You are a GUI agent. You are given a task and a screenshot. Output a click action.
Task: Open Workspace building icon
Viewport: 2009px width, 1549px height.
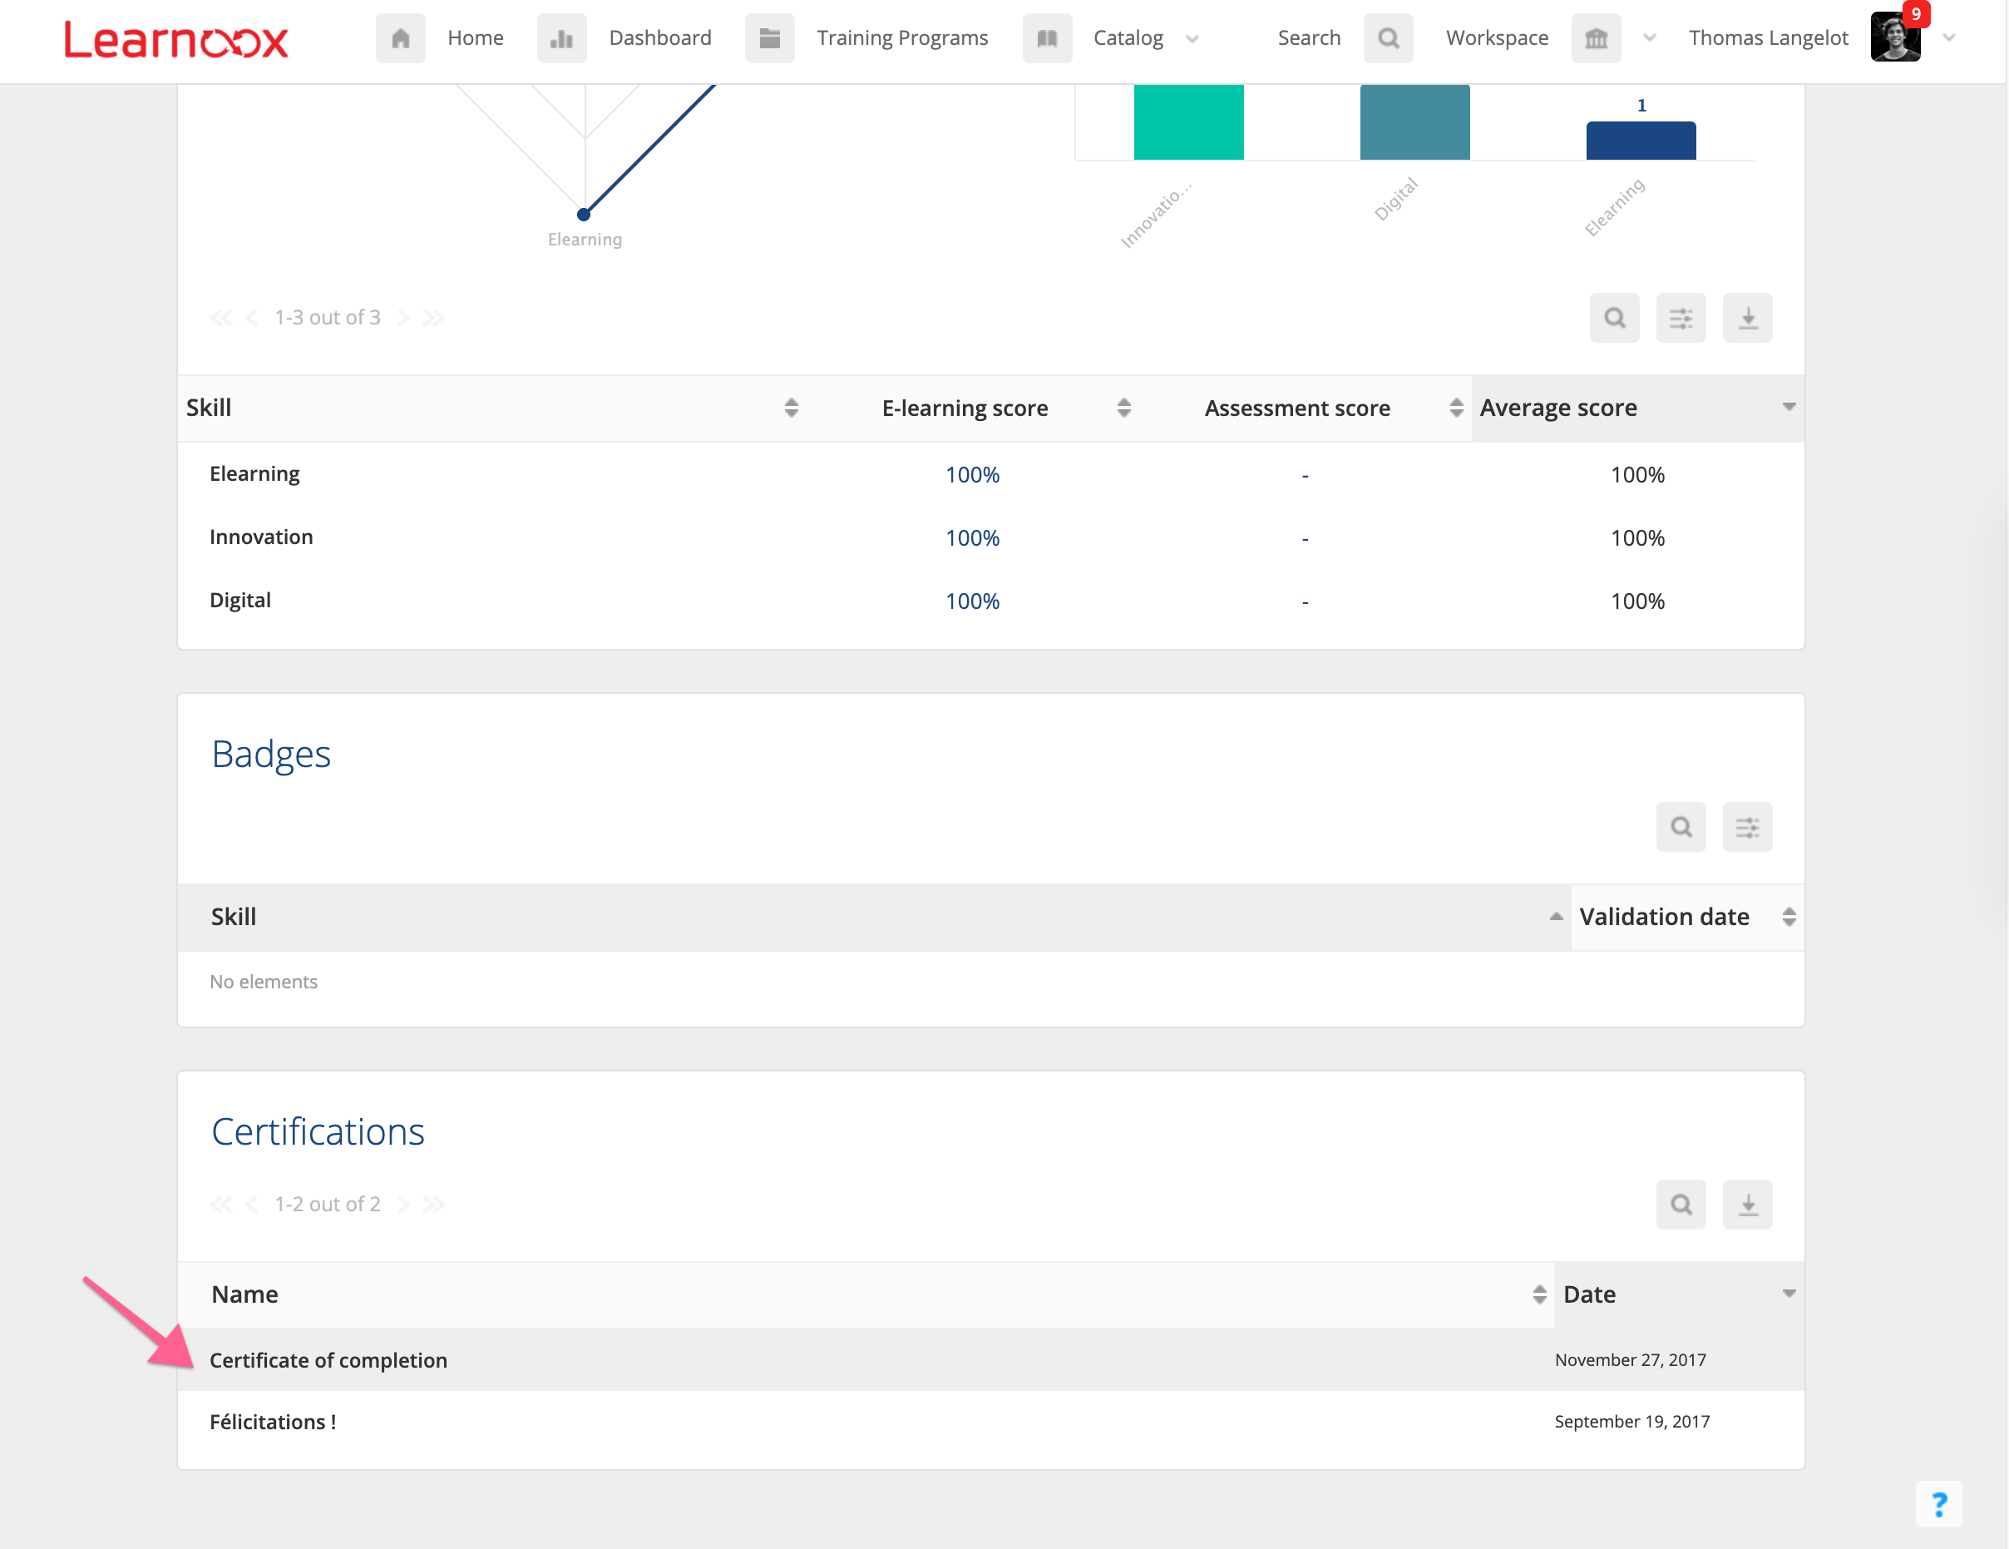pos(1596,37)
